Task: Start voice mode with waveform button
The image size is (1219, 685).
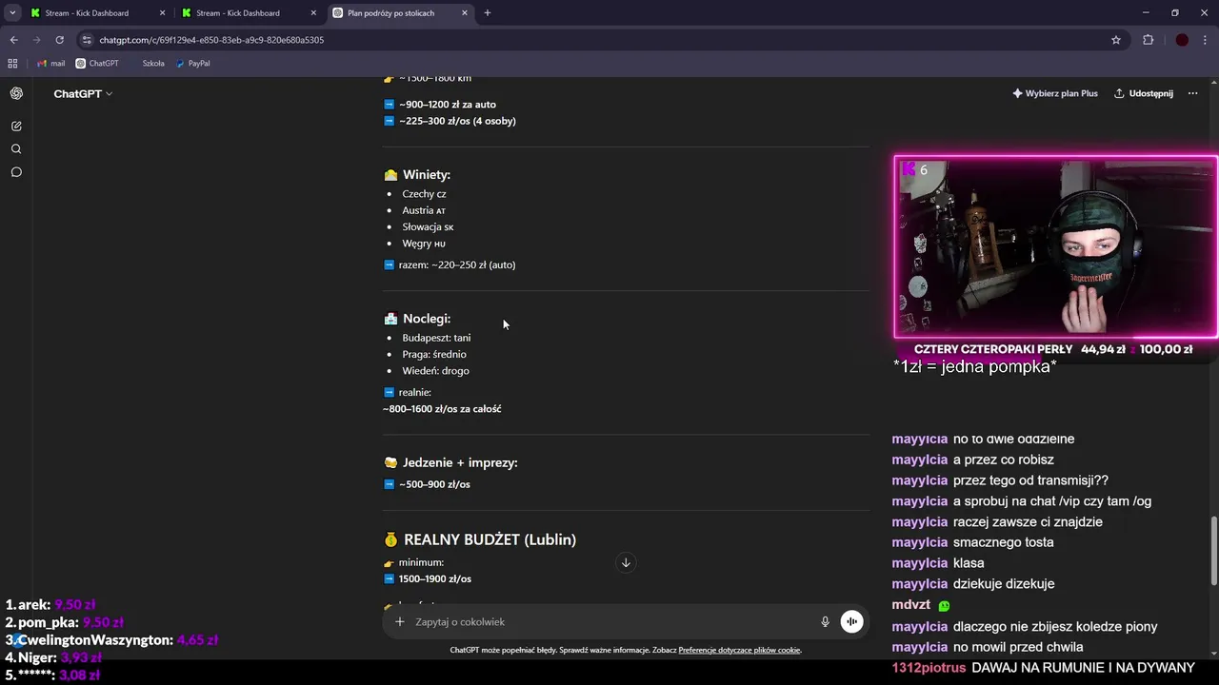Action: tap(851, 621)
